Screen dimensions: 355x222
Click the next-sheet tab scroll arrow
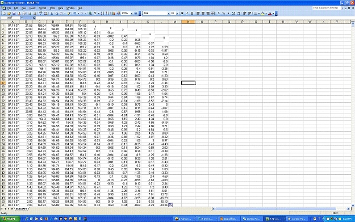pyautogui.click(x=9, y=208)
